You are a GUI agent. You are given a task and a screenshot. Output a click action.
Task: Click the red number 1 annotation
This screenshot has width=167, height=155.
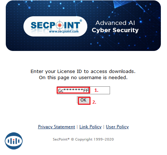[96, 90]
